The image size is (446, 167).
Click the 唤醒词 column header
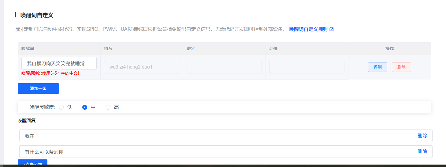(28, 49)
